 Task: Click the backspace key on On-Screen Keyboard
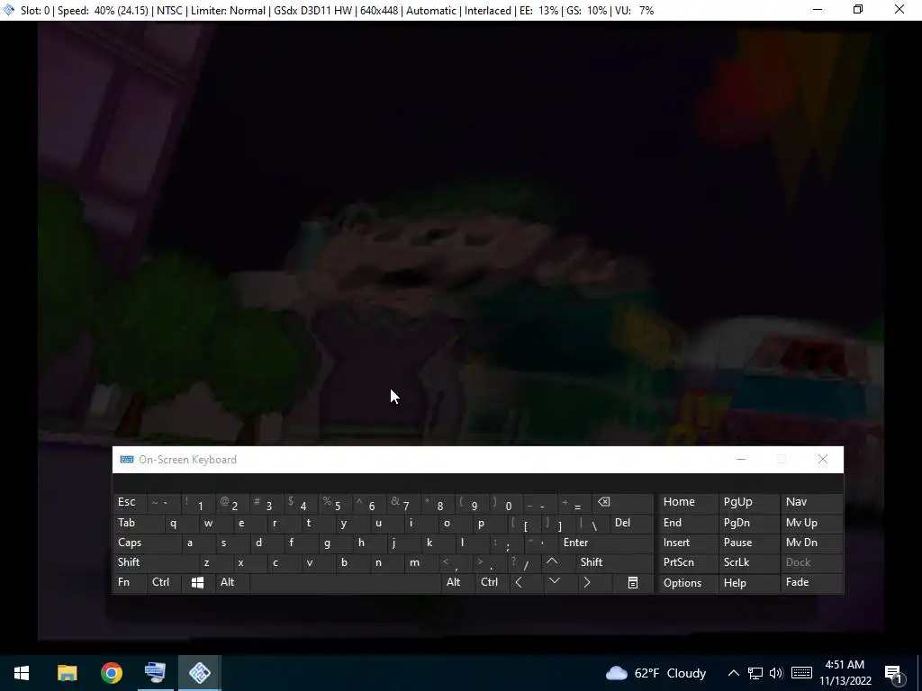tap(623, 502)
